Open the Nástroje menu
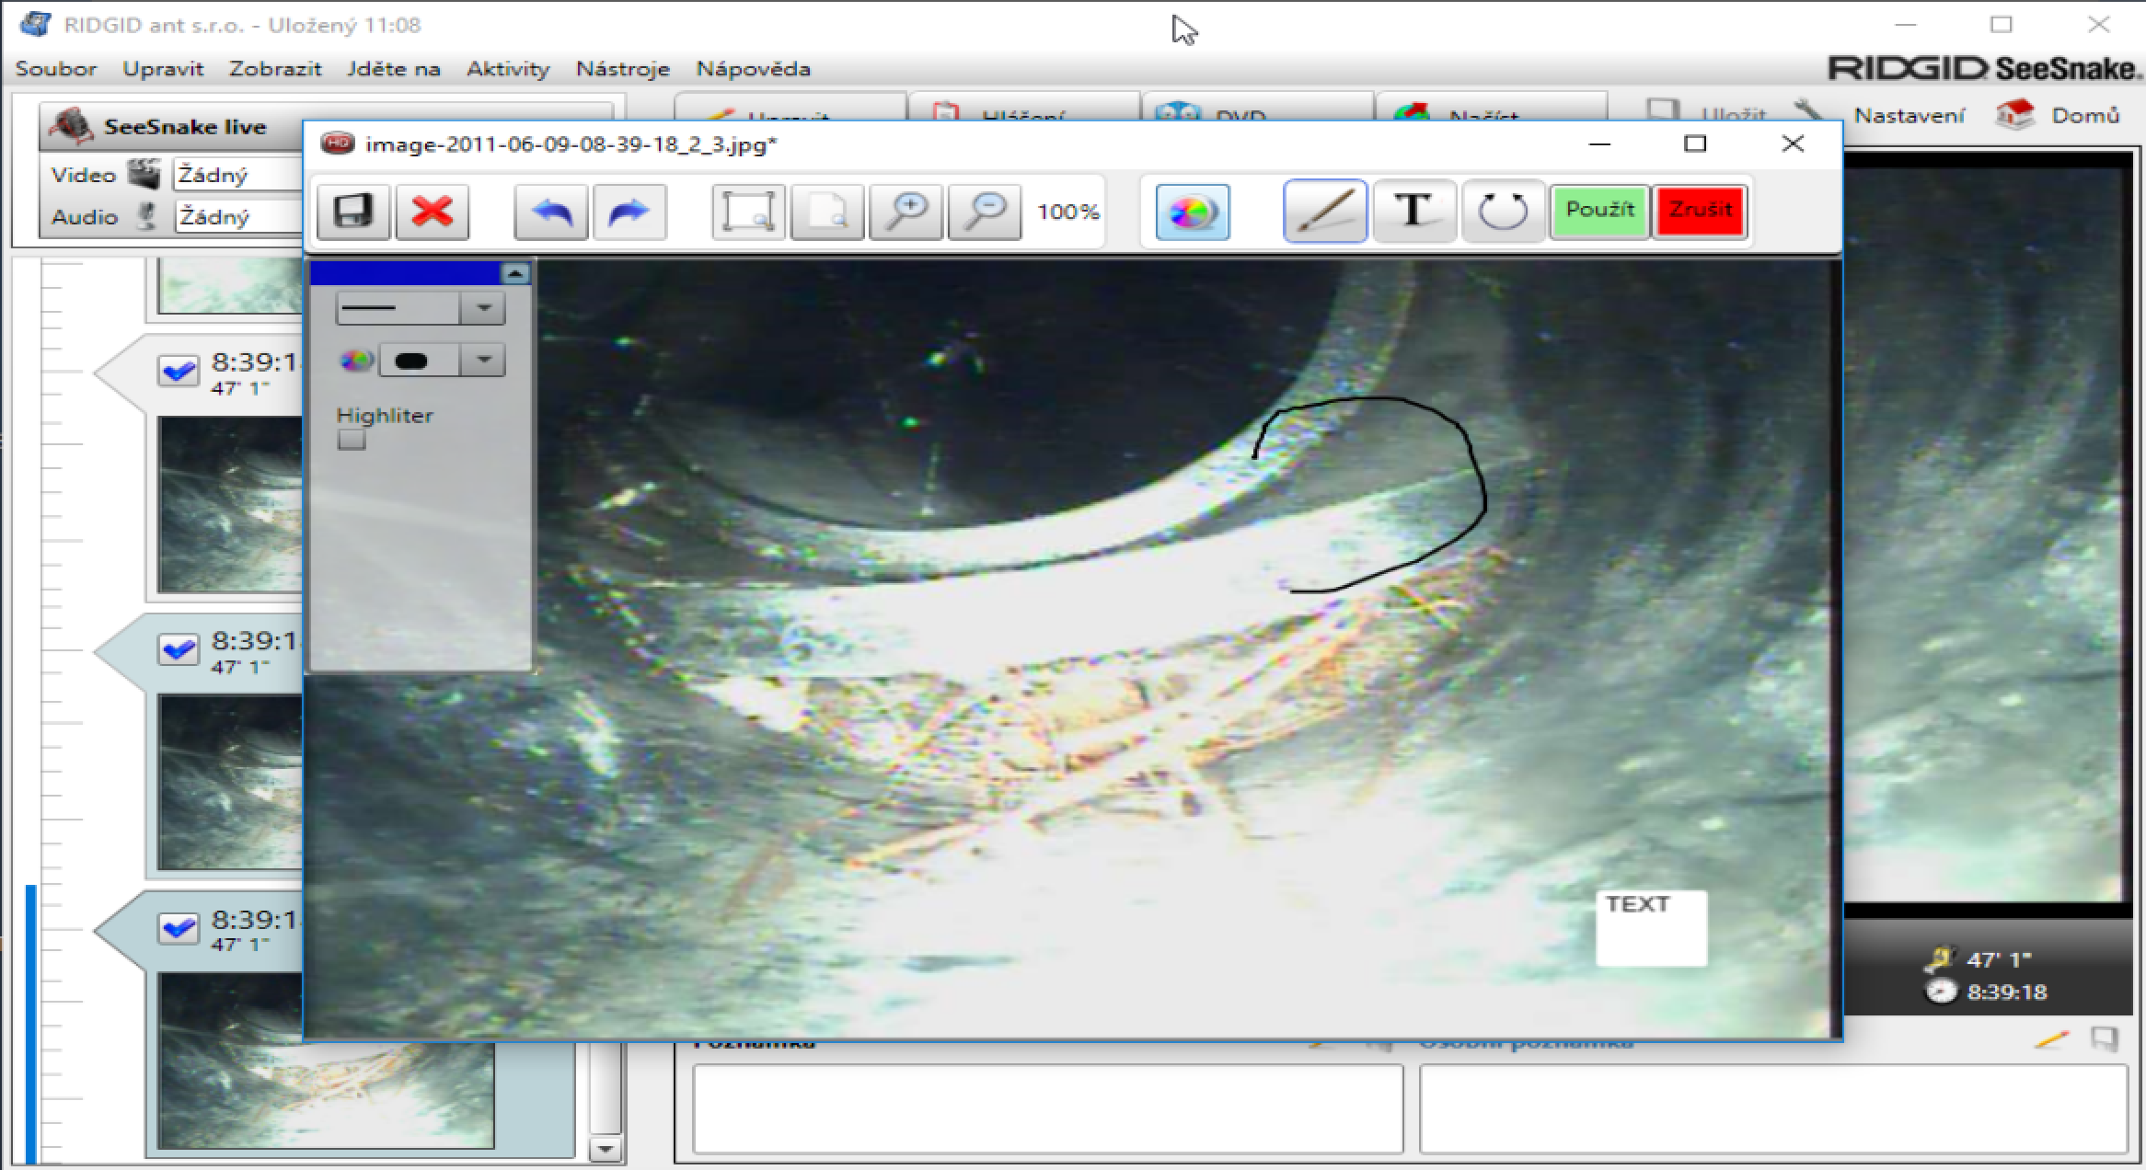 (623, 69)
